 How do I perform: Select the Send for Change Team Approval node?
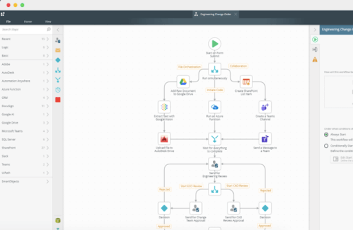click(196, 208)
